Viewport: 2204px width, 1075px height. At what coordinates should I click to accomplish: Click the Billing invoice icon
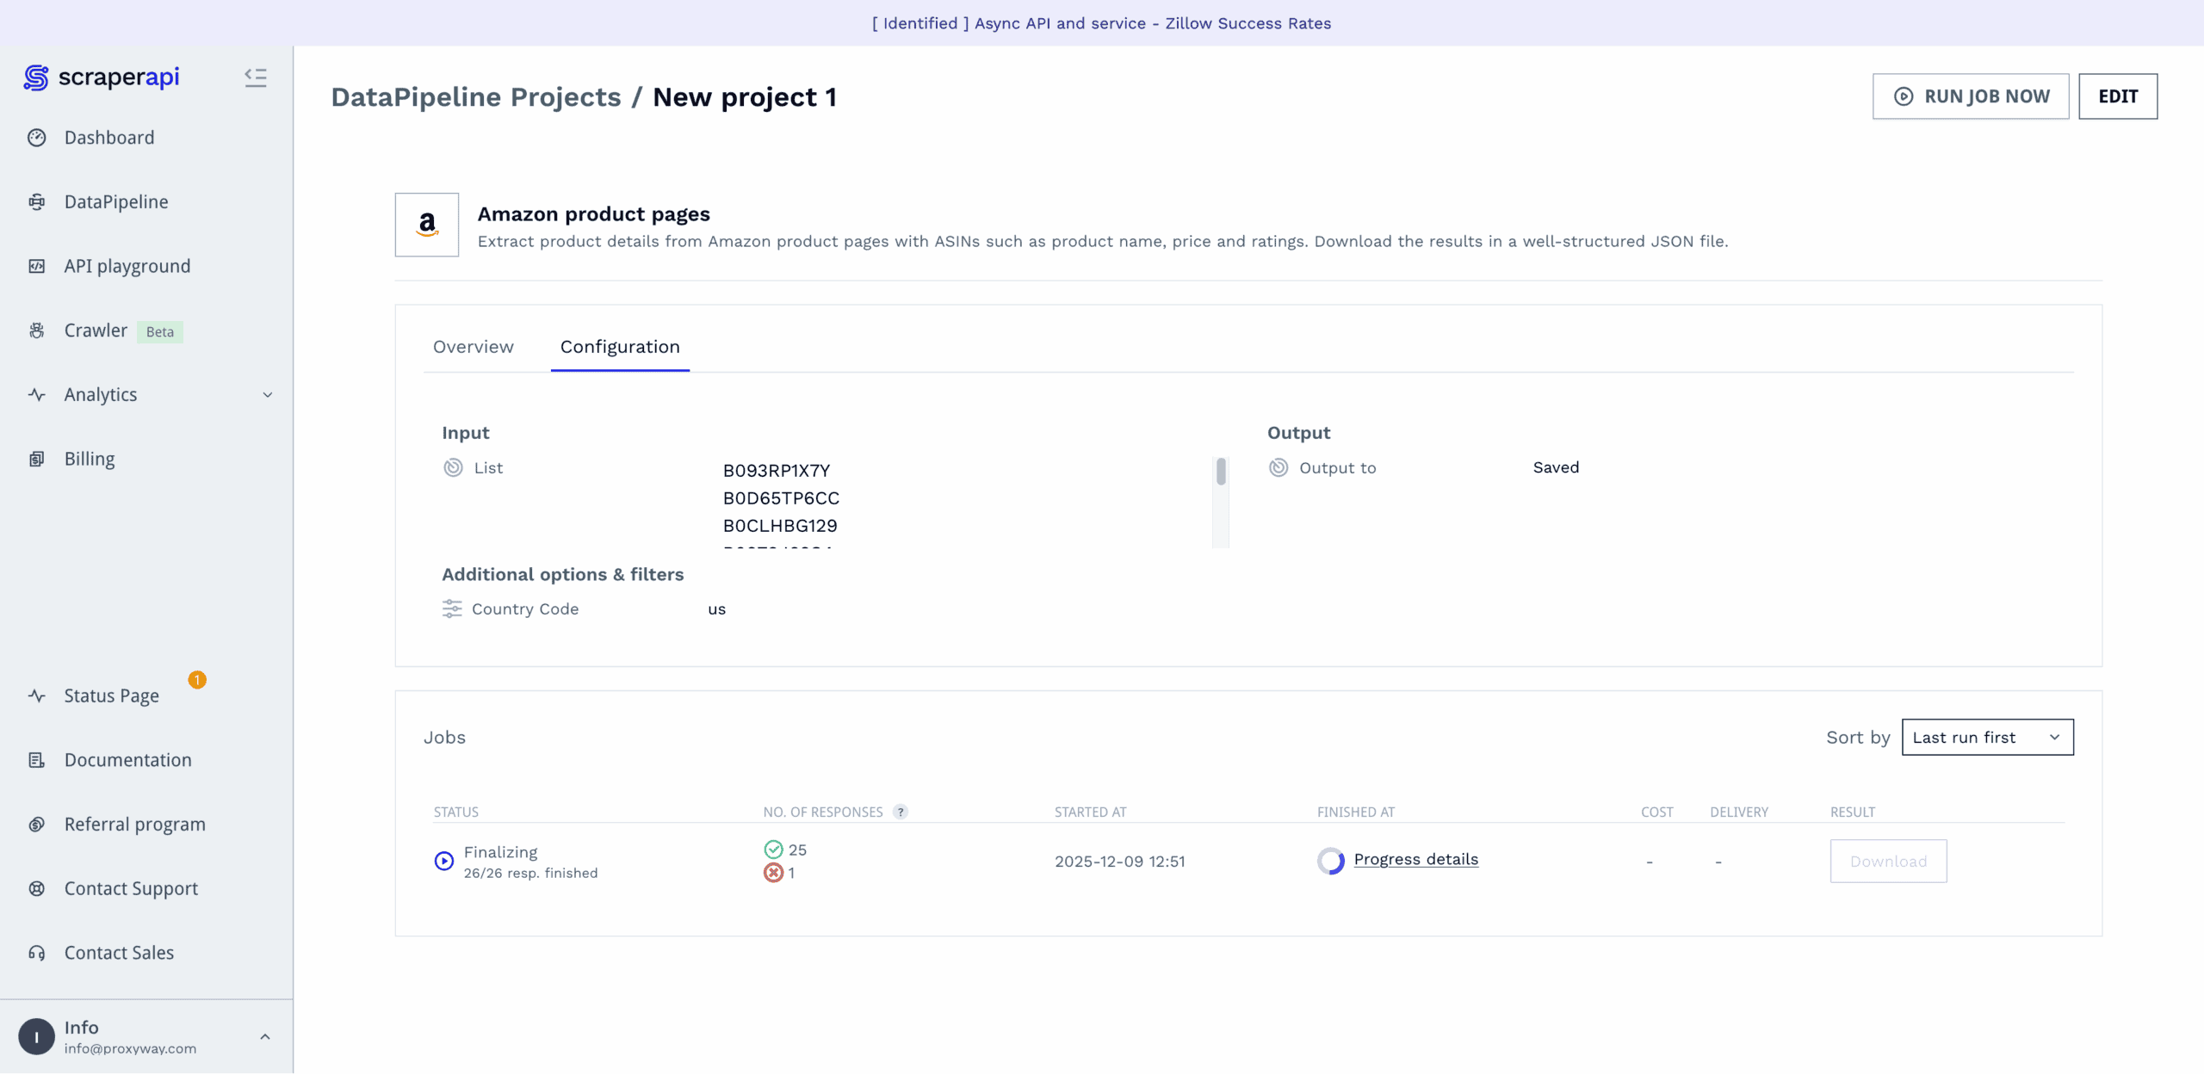click(37, 460)
